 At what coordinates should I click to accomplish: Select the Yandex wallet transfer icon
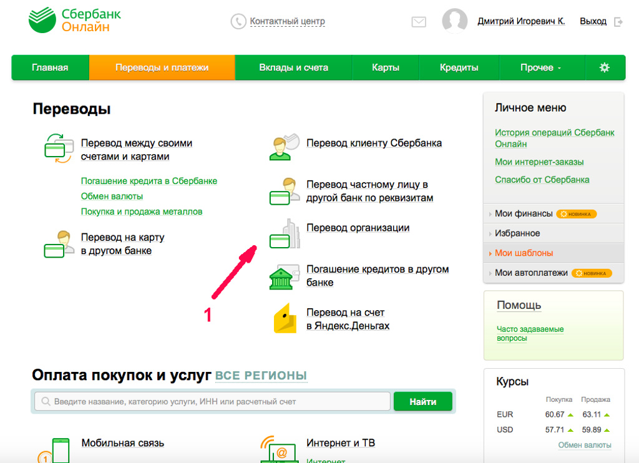(285, 319)
